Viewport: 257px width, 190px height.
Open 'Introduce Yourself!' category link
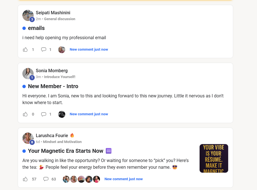(x=60, y=77)
